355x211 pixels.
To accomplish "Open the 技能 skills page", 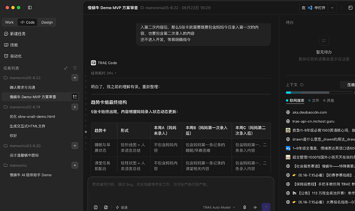I will click(x=11, y=45).
